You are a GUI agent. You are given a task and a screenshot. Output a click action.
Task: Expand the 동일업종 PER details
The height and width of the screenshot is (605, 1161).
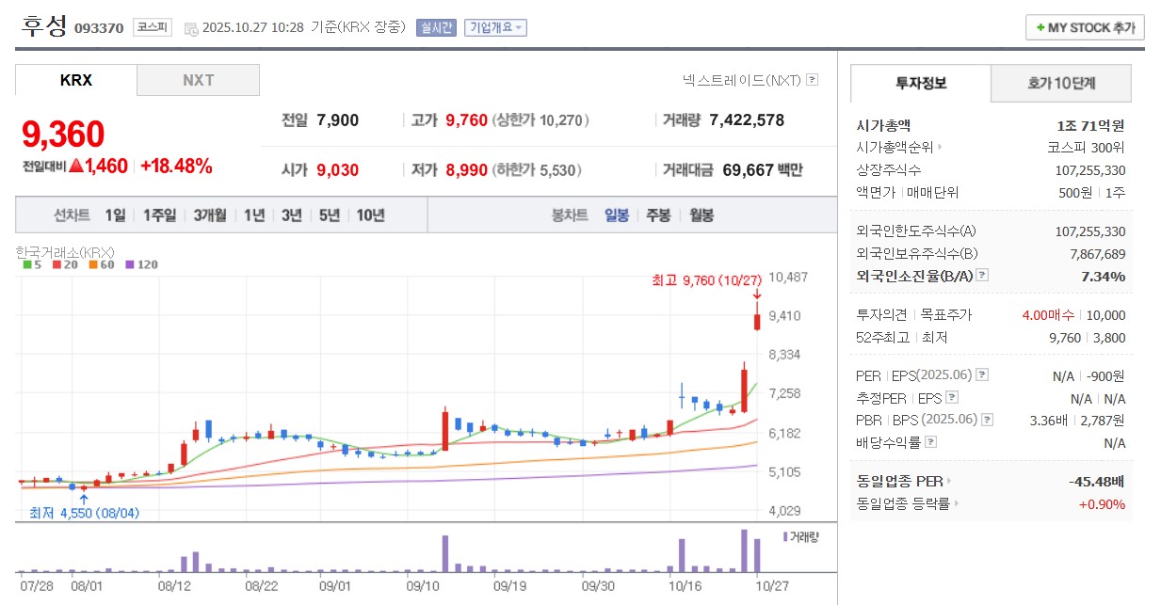pos(949,479)
